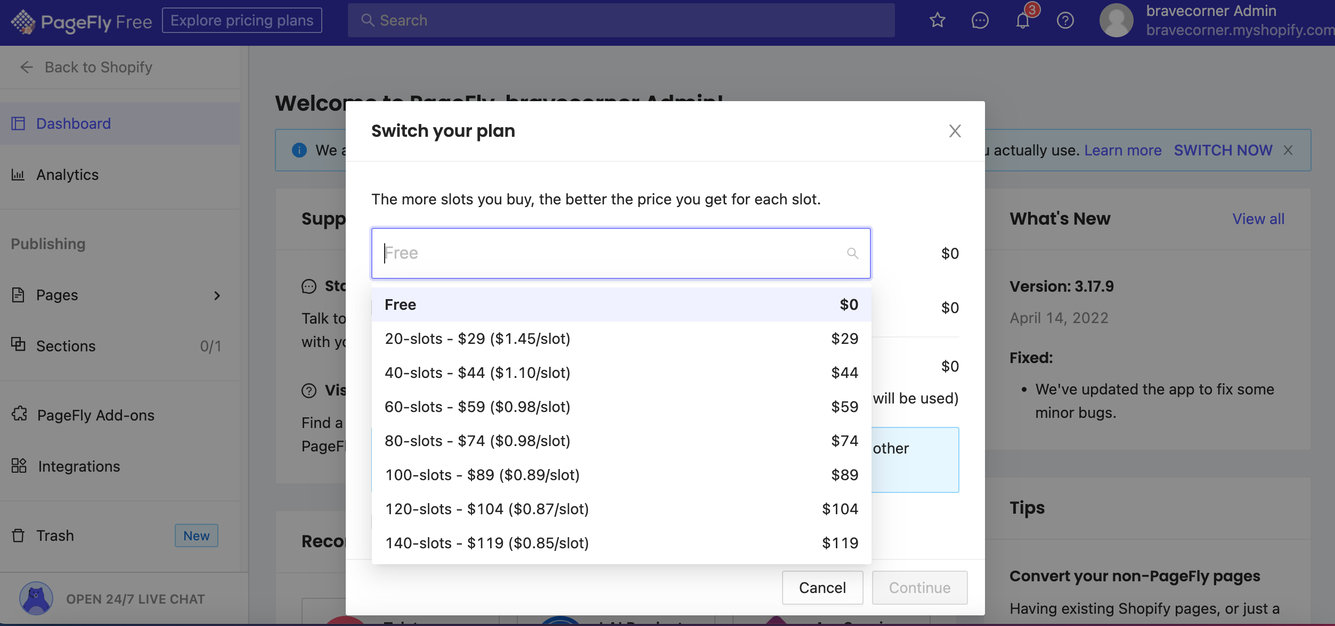Focus the plan selection combo box
The height and width of the screenshot is (626, 1335).
[x=621, y=253]
